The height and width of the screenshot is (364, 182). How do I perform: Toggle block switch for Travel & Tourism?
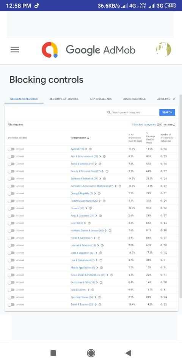click(11, 305)
